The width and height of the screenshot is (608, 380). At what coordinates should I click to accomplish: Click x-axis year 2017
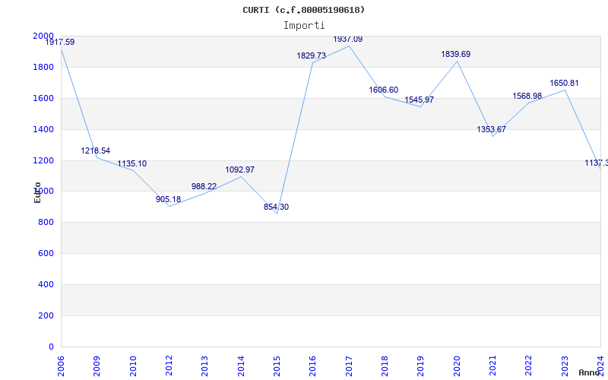click(x=349, y=366)
